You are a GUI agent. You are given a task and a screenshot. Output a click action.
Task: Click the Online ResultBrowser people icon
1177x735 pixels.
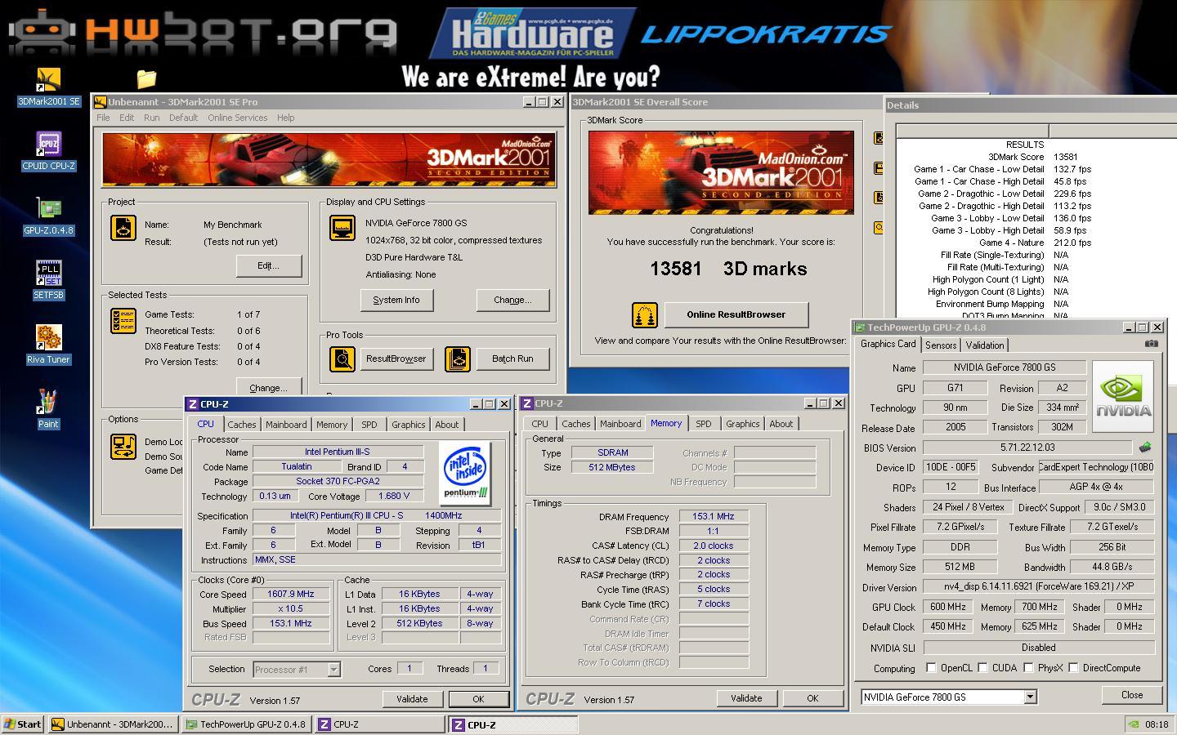pyautogui.click(x=644, y=314)
